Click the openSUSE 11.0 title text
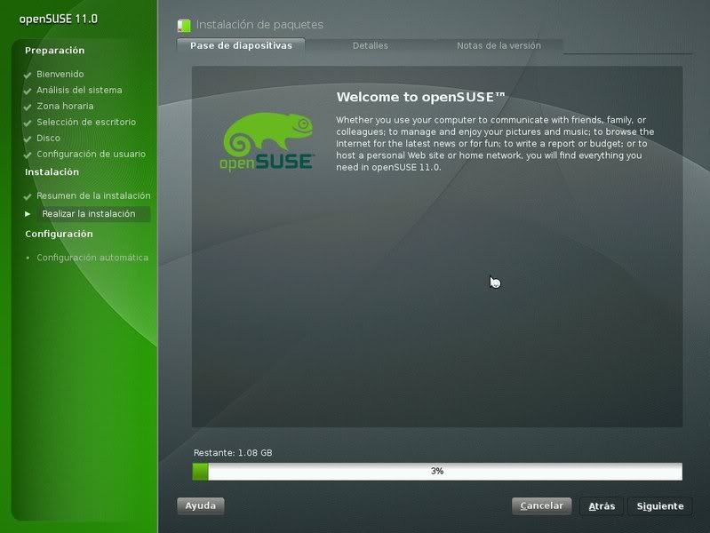The width and height of the screenshot is (710, 533). 59,19
